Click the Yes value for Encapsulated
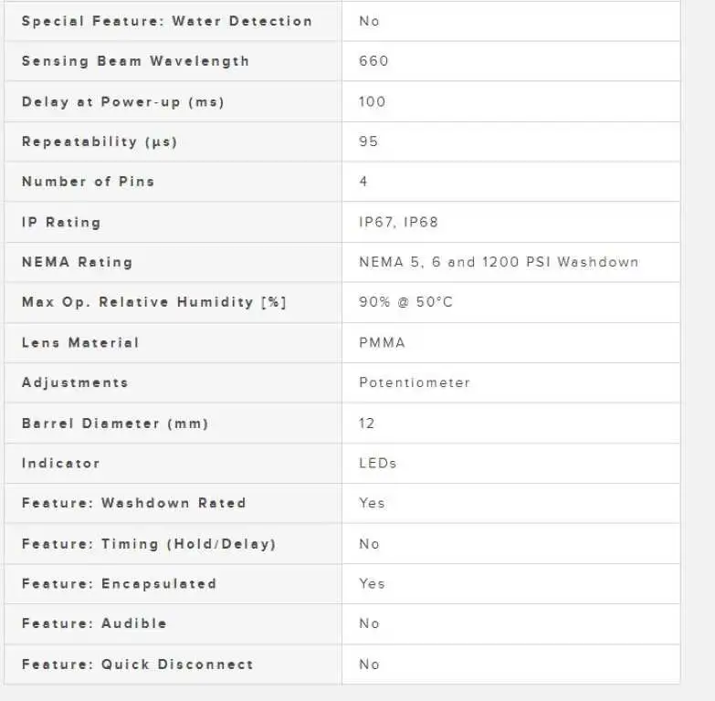 point(372,583)
